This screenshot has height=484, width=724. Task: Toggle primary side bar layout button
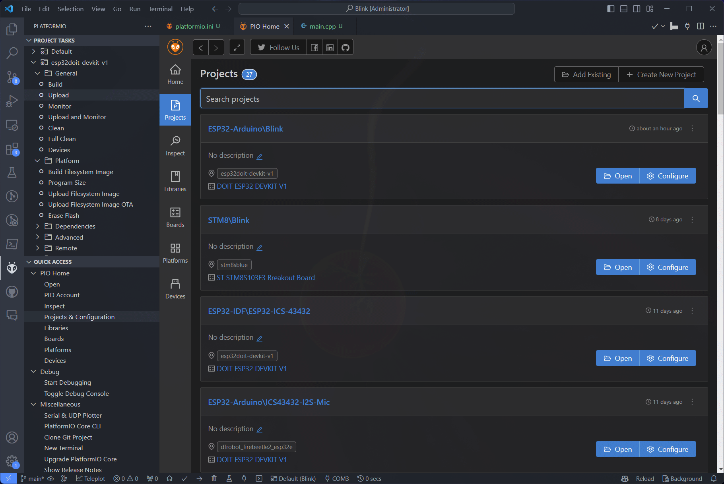611,9
